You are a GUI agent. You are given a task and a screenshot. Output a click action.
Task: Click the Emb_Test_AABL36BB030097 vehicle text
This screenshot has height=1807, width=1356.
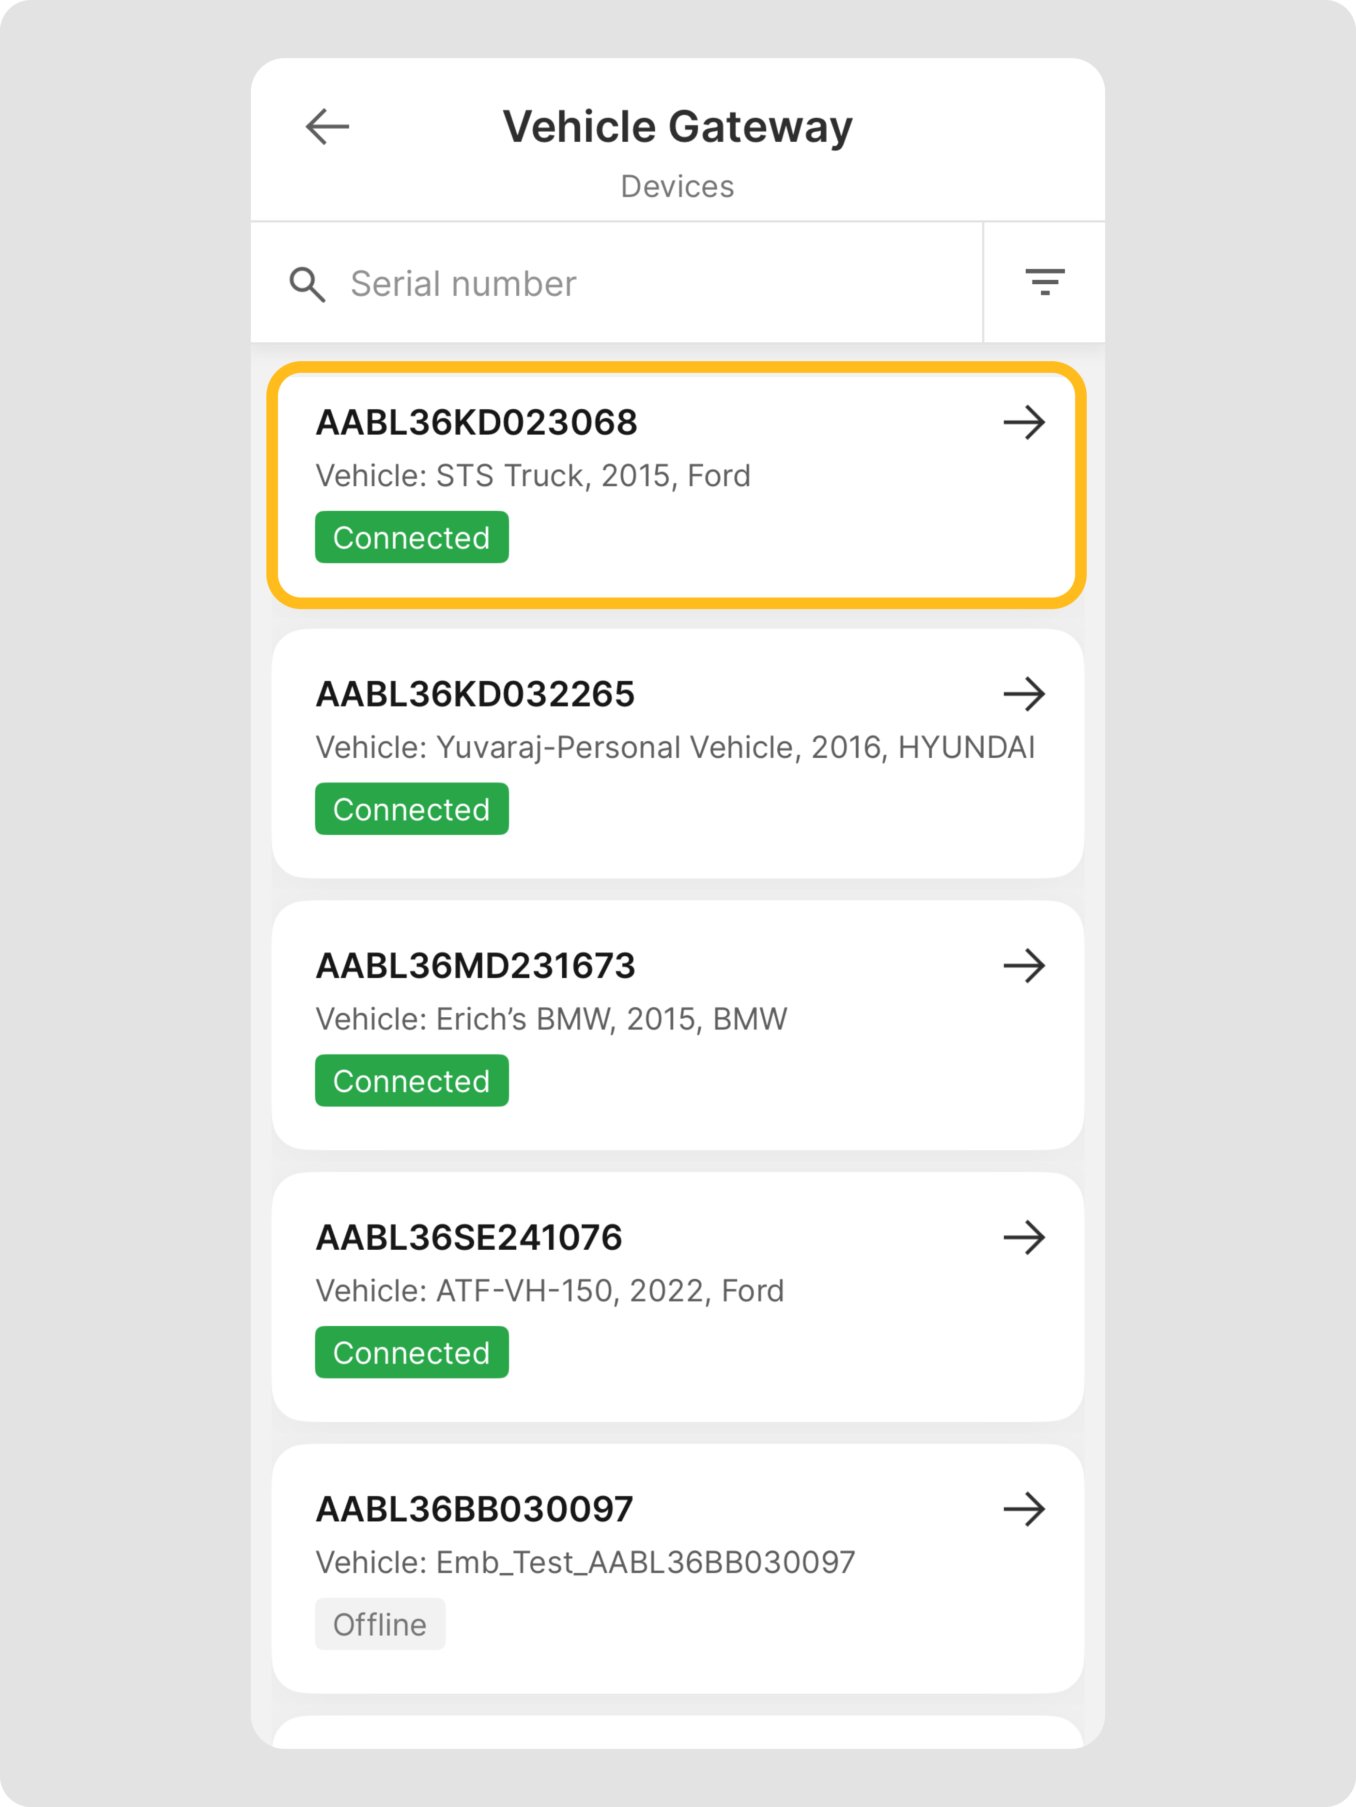click(x=585, y=1563)
